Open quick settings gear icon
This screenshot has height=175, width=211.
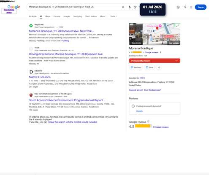point(178,7)
